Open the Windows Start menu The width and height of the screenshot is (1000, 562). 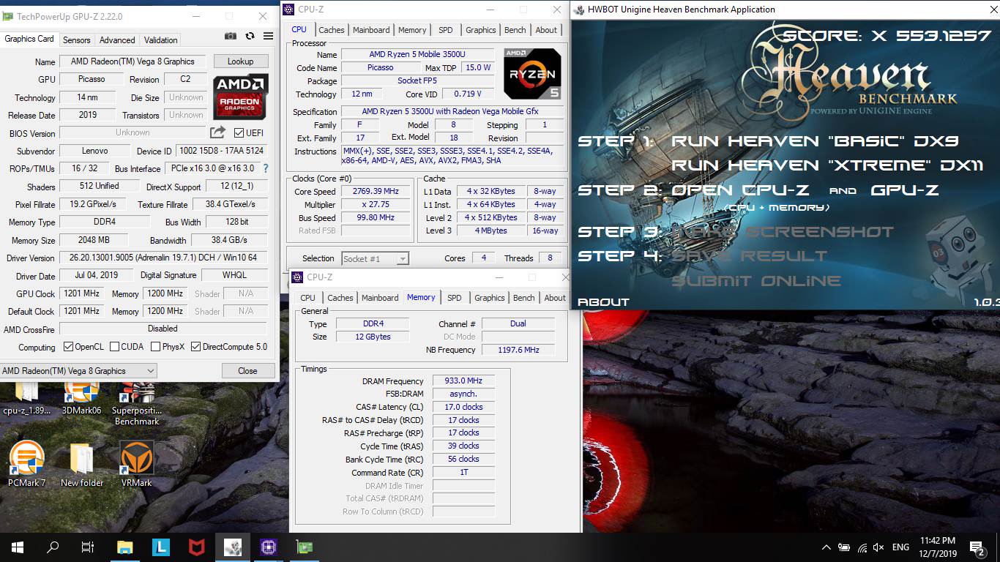18,547
